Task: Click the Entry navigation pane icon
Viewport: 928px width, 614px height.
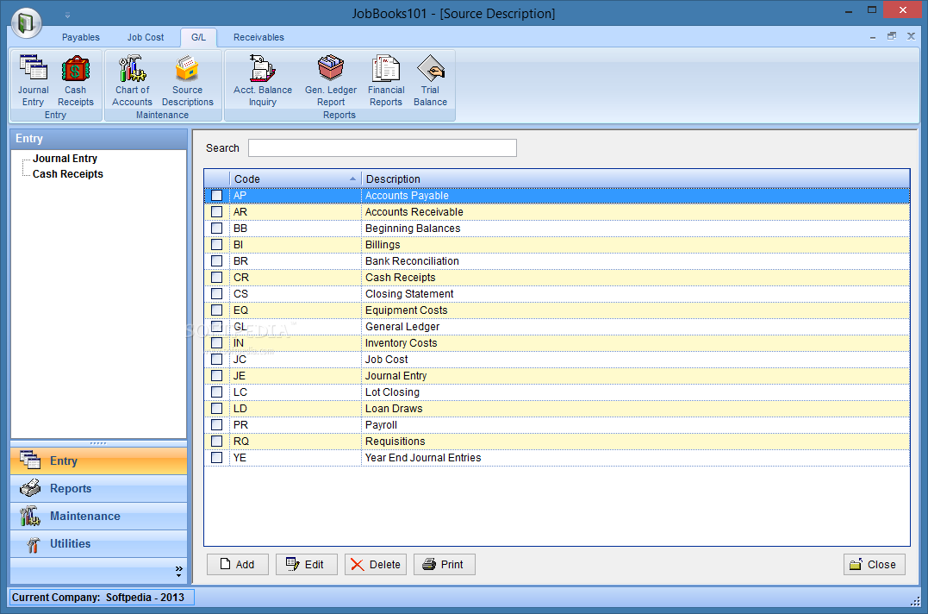Action: click(30, 460)
